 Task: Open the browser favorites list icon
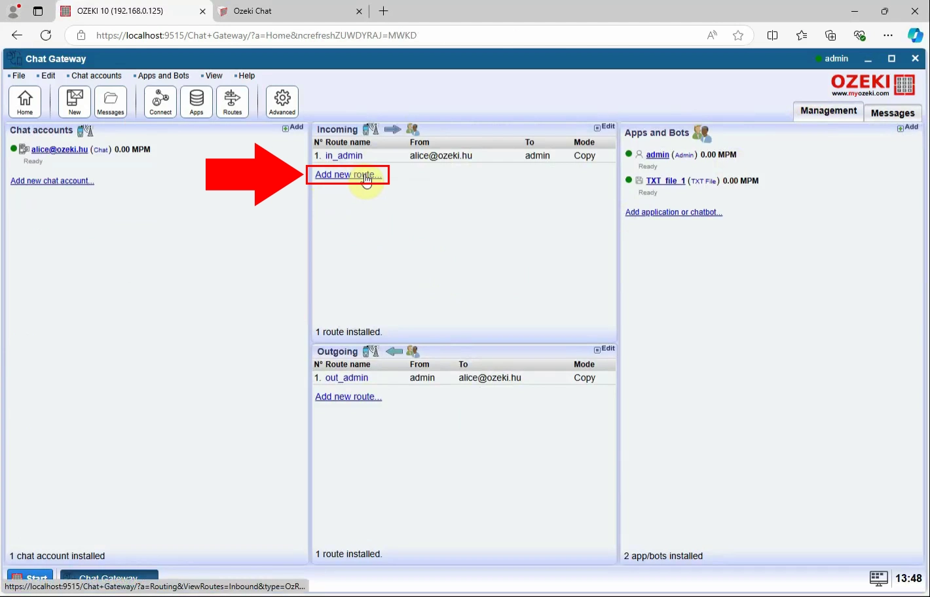802,35
